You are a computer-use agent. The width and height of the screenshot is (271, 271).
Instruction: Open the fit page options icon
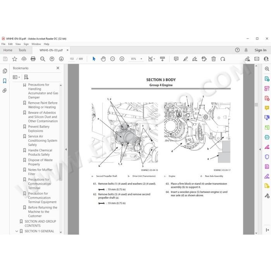pyautogui.click(x=151, y=59)
